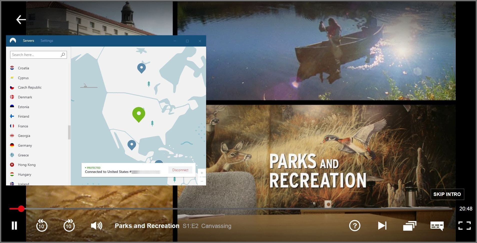Viewport: 477px width, 243px height.
Task: Click the Finland flag icon
Action: [x=12, y=116]
